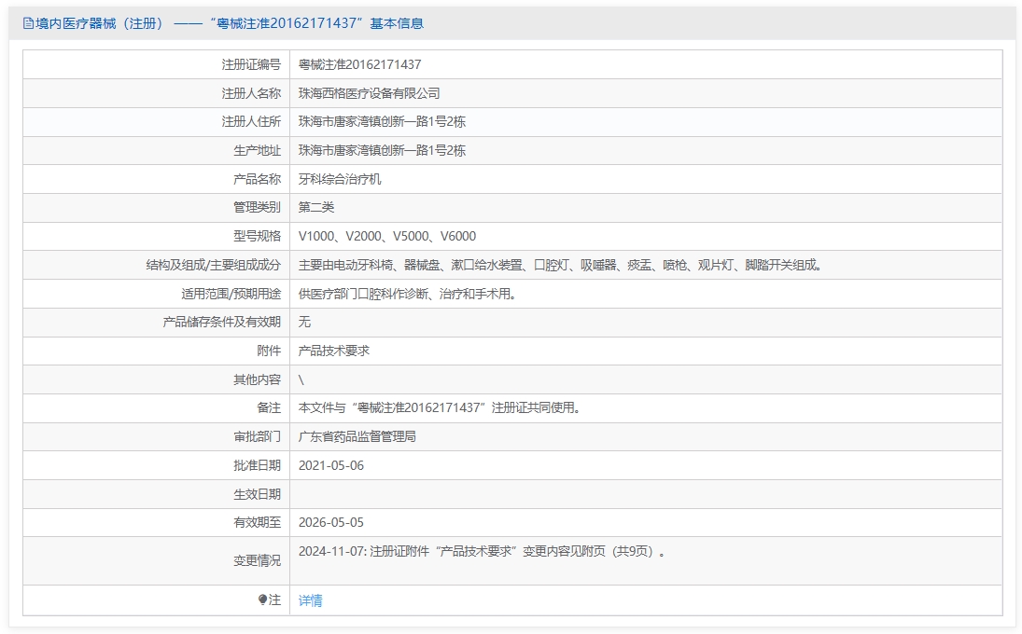Click the date 2021-05-06
This screenshot has height=634, width=1022.
click(331, 465)
